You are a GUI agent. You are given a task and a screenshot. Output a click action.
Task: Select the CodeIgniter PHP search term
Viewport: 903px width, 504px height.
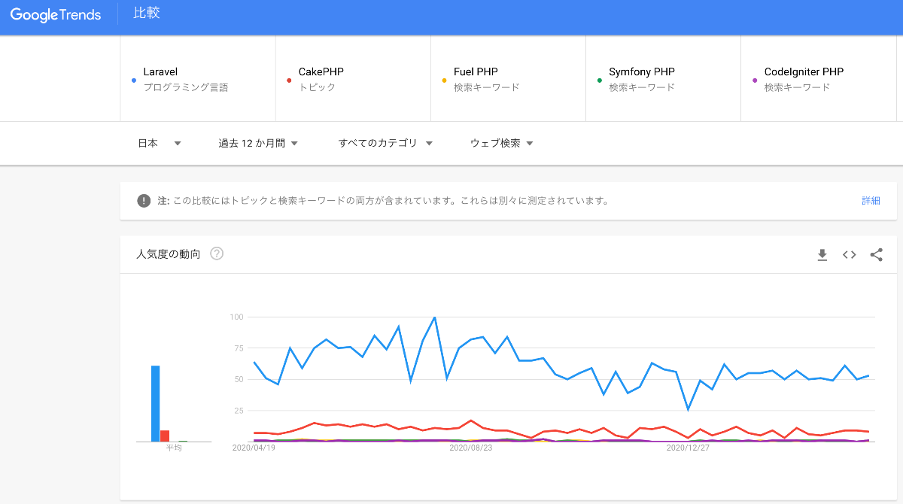(818, 78)
